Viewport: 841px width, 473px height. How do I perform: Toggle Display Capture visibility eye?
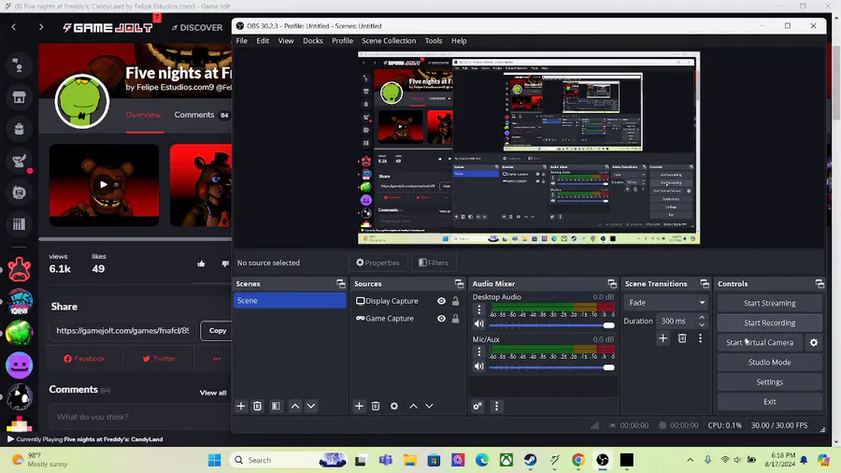[x=441, y=301]
